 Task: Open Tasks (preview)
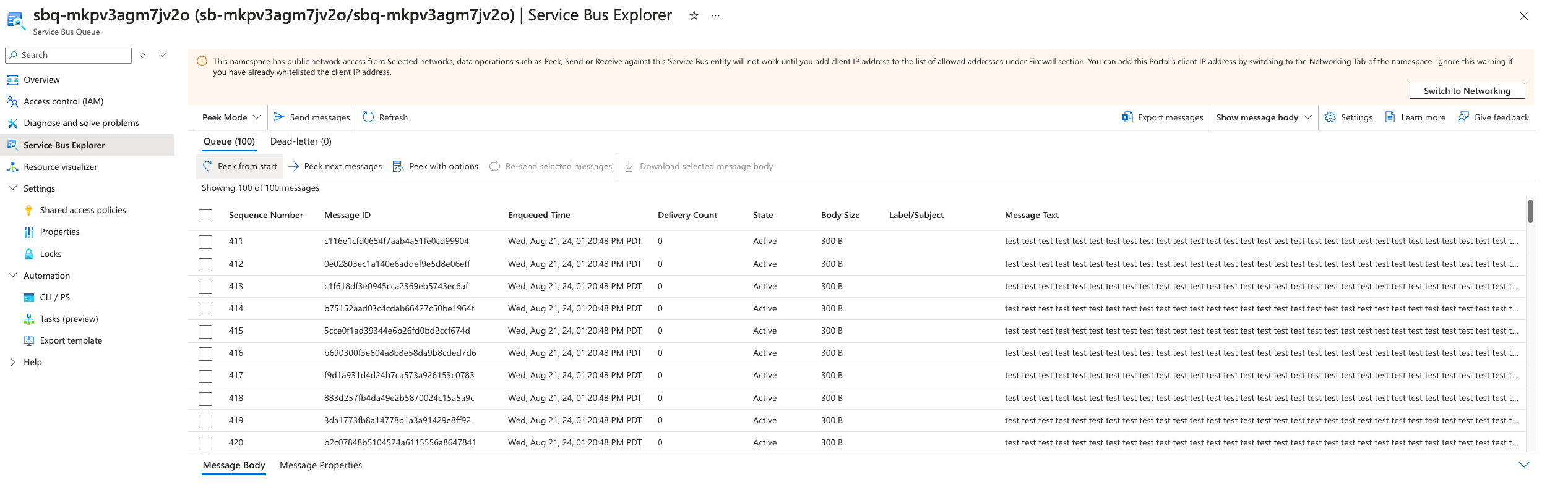pyautogui.click(x=69, y=319)
